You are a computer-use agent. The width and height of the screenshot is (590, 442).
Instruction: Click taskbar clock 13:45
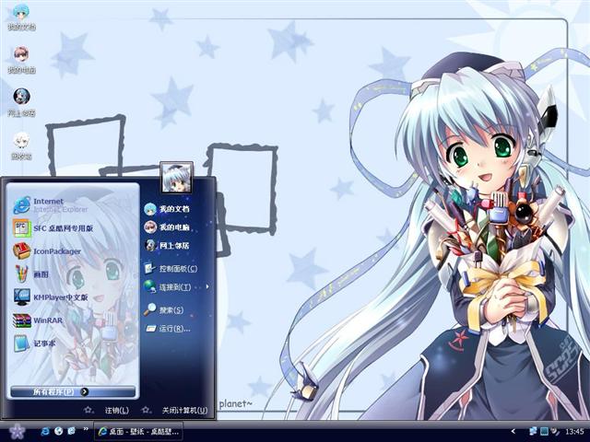[x=574, y=432]
